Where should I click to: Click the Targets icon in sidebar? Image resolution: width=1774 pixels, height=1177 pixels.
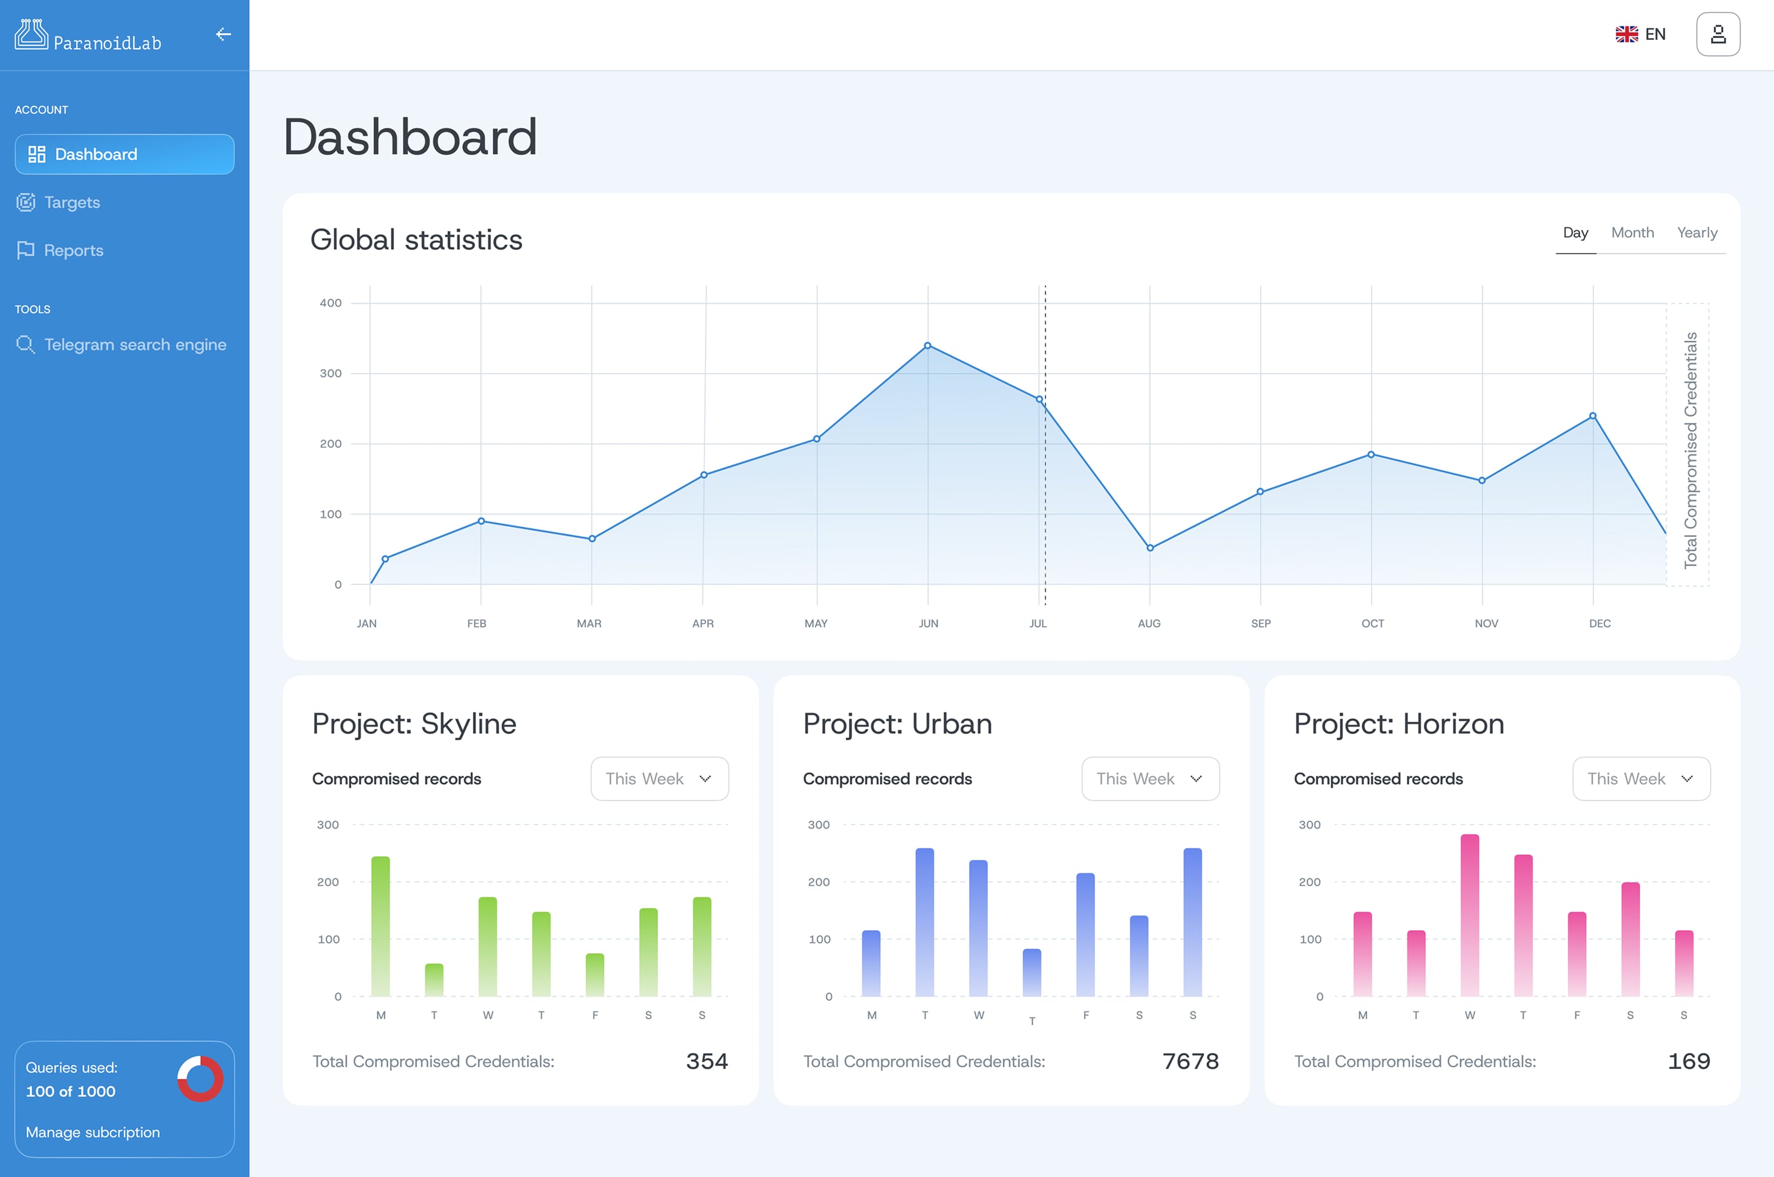26,203
